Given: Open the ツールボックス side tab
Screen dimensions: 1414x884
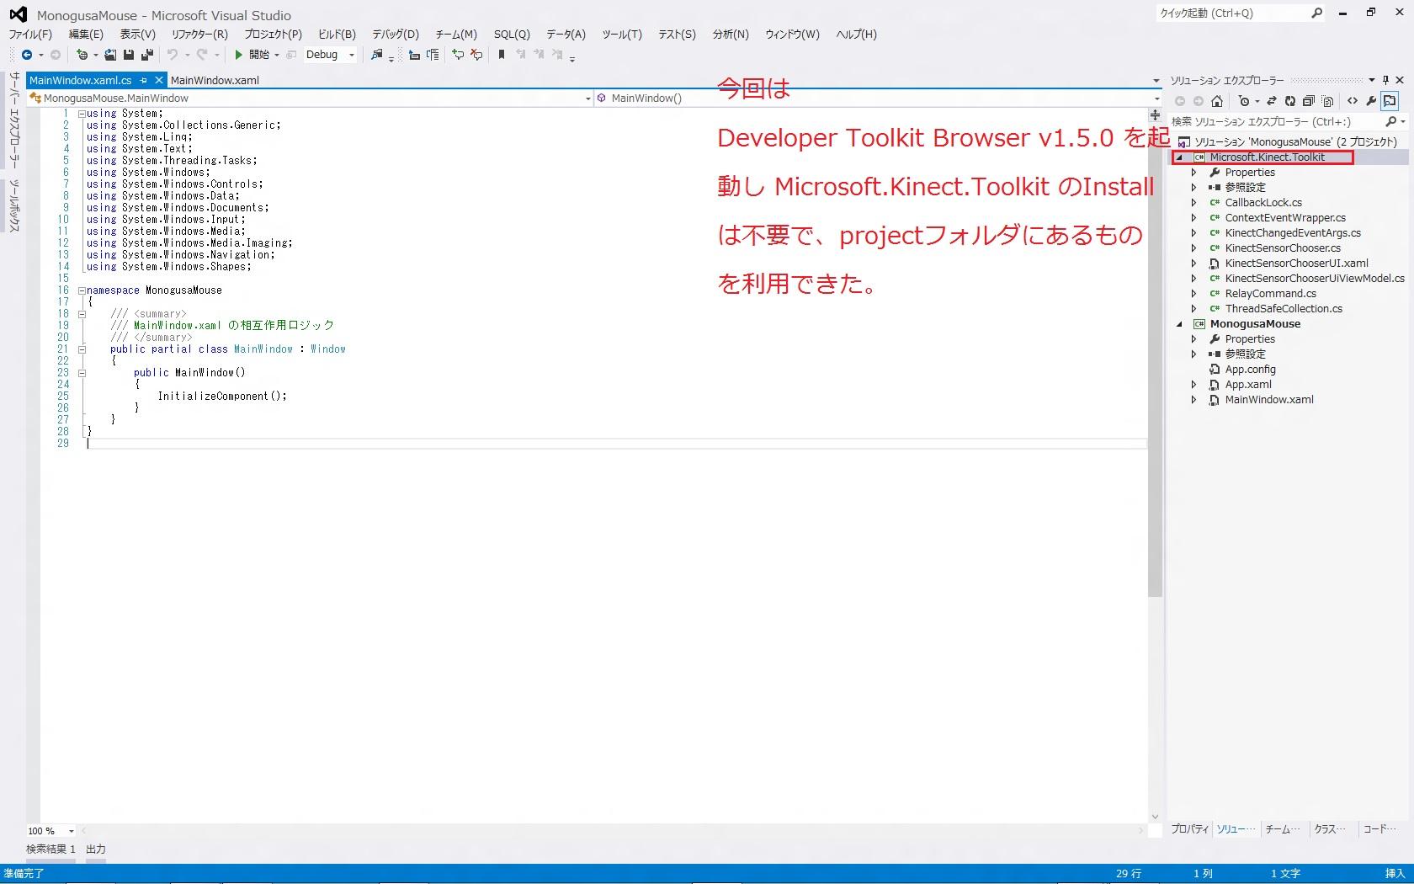Looking at the screenshot, I should click(x=14, y=205).
